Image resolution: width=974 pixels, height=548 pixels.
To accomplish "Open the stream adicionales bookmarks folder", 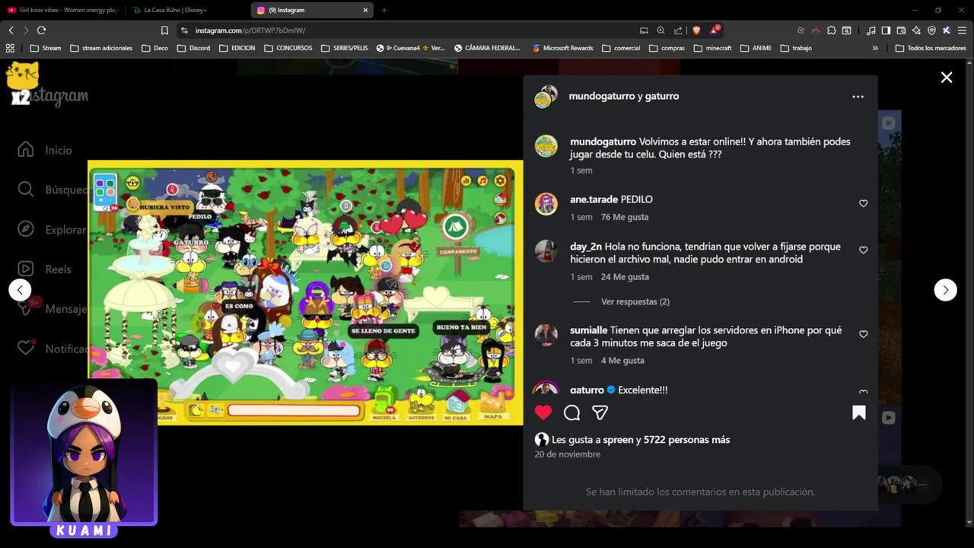I will tap(100, 48).
